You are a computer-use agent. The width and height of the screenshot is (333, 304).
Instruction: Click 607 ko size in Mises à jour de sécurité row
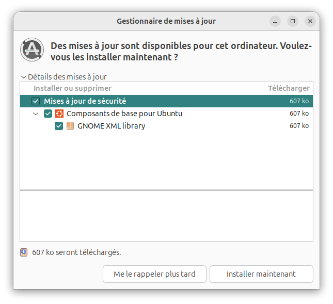click(x=299, y=101)
